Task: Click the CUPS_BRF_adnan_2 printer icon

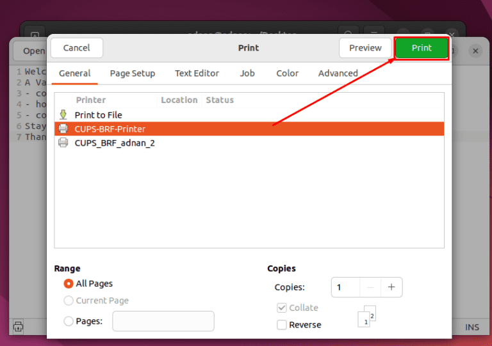Action: 63,143
